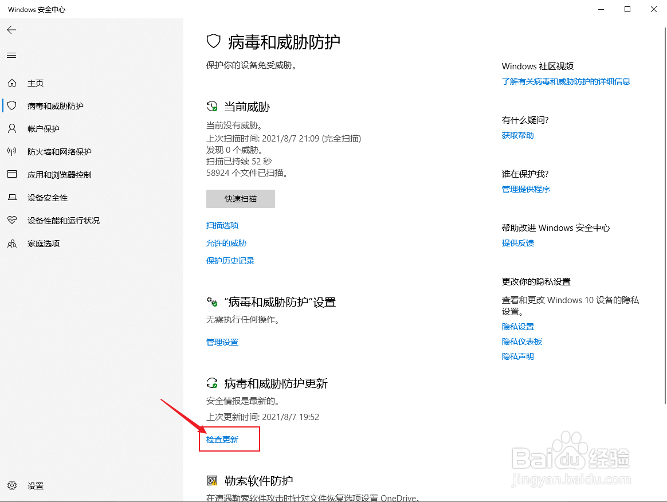Select 病毒和威胁防护 in sidebar
This screenshot has width=667, height=502.
point(56,106)
